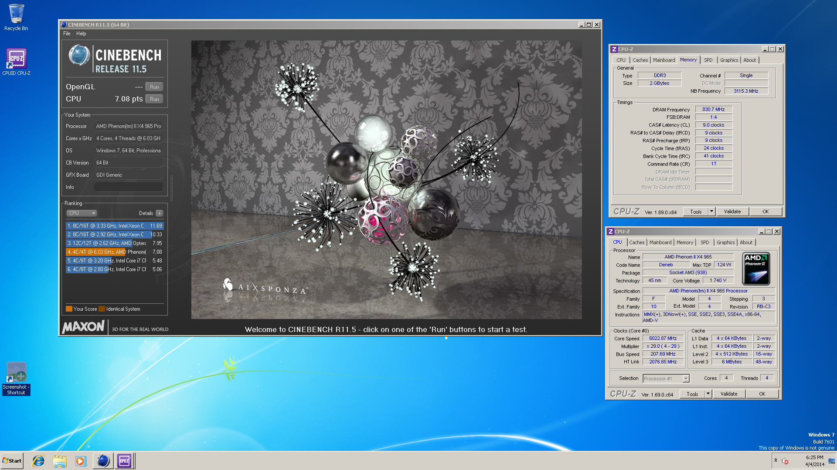
Task: Click the panel splitter handle in Cinebench
Action: [171, 188]
